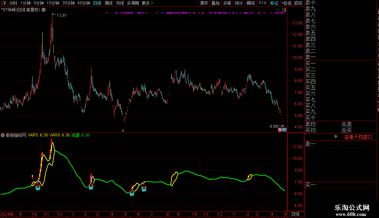Screen dimensions: 379x218
Task: Click the butterfly signal icon near February 2025
Action: [91, 186]
